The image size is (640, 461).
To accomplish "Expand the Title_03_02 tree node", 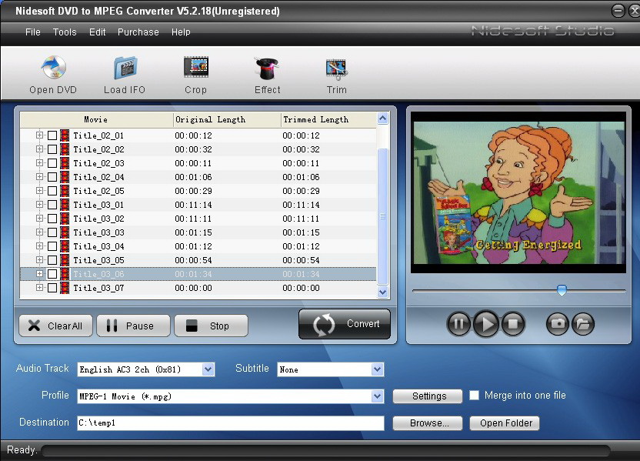I will click(39, 218).
